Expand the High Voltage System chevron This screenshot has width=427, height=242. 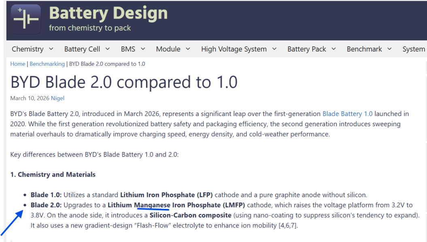274,49
